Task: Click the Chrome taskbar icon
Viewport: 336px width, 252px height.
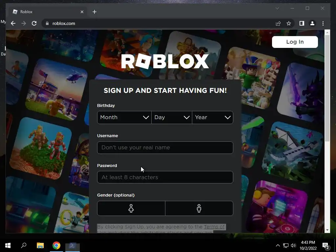Action: tap(56, 245)
